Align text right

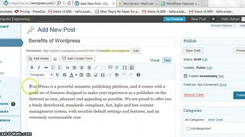pos(89,67)
